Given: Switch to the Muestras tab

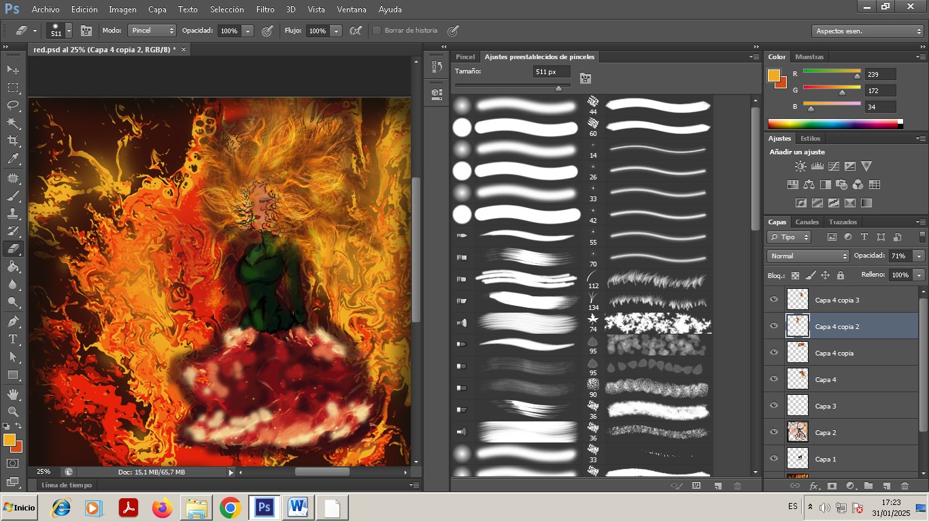Looking at the screenshot, I should coord(809,57).
